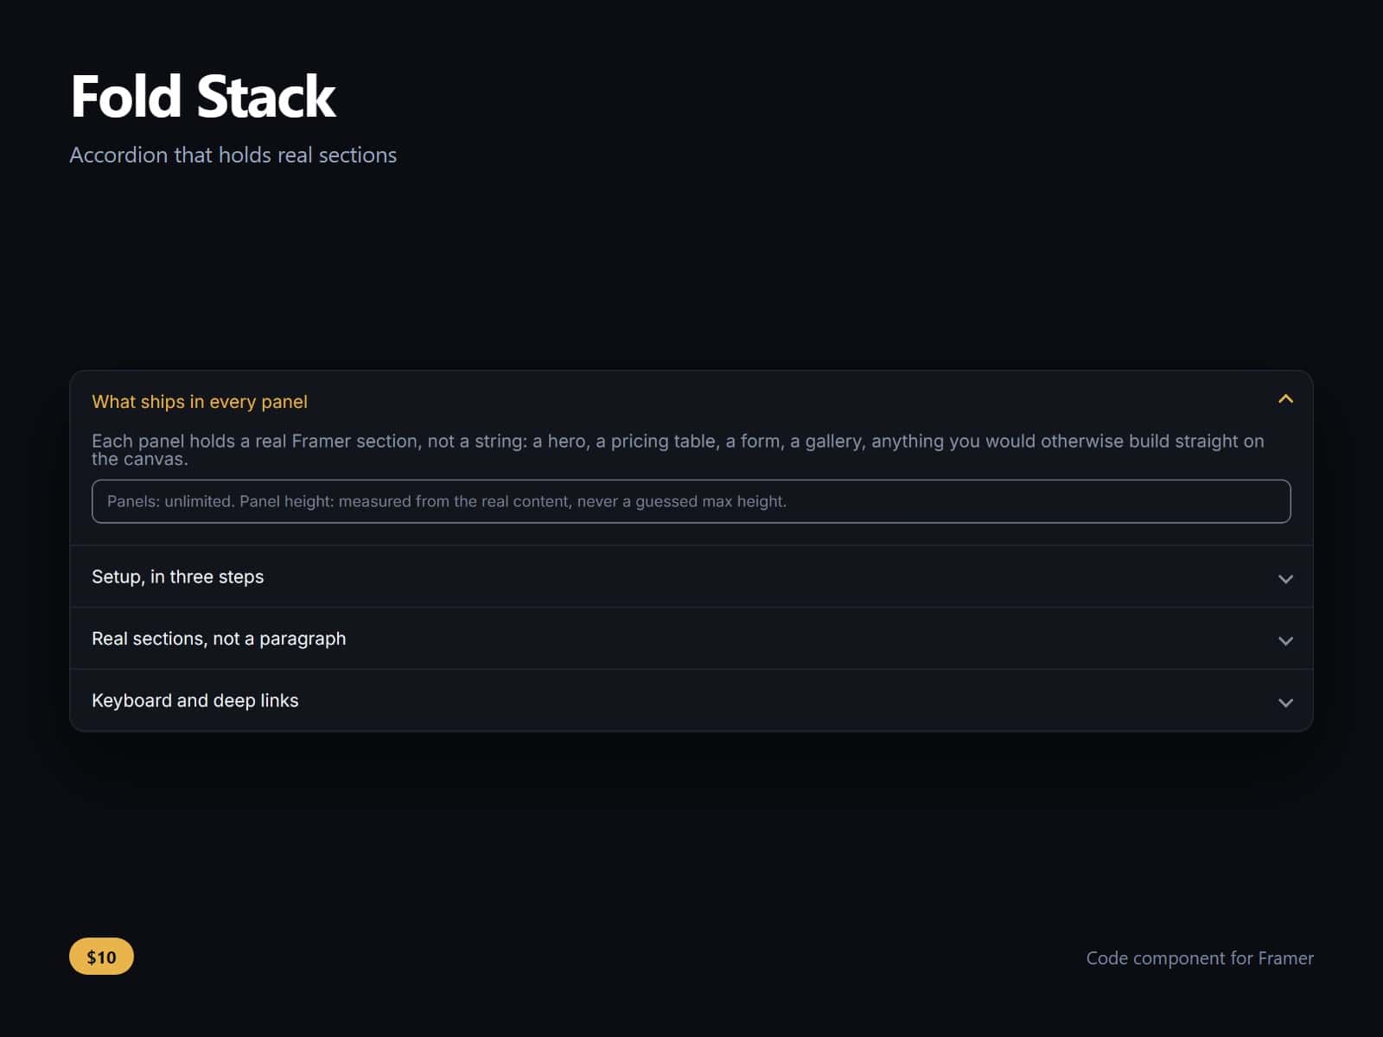The image size is (1383, 1037).
Task: Open the 'Real sections, not a paragraph' title
Action: click(219, 639)
